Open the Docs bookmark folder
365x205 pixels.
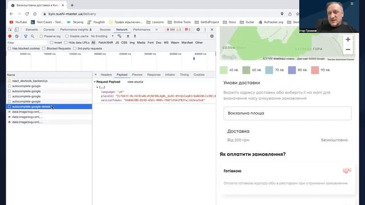pos(229,22)
